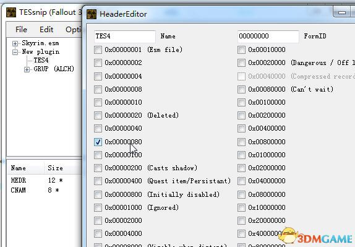Click the Name input field containing TES4
Viewport: 355px width, 247px height.
tap(125, 37)
